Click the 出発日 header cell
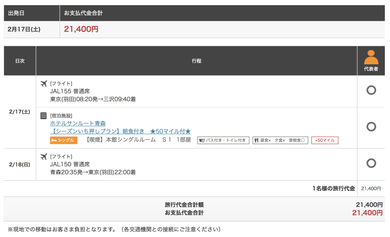Screen dimensions: 390x237 point(32,13)
